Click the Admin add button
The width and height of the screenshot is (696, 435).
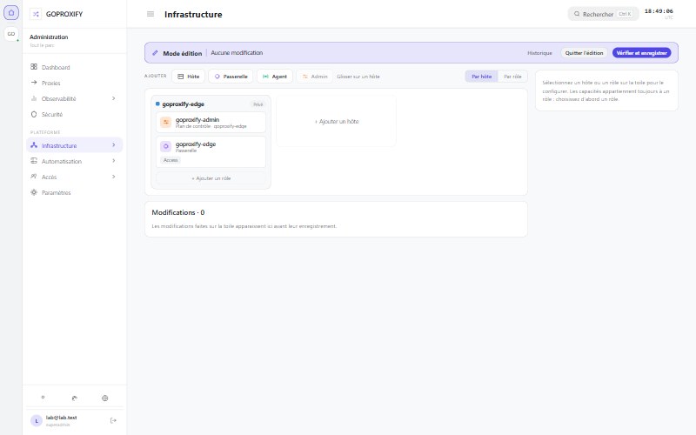point(315,77)
